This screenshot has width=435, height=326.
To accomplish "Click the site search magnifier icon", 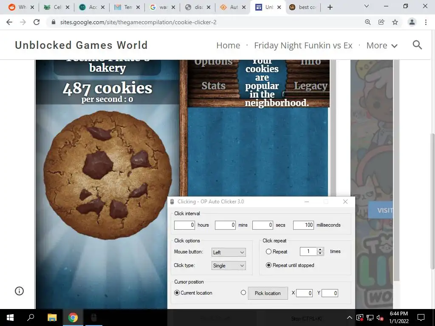I will [x=417, y=45].
